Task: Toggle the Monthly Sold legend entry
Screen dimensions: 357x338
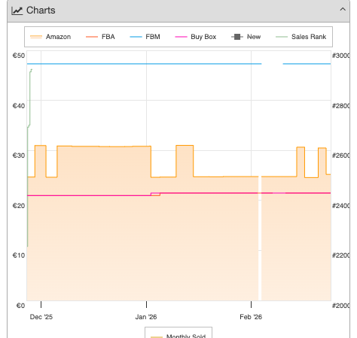Action: 178,336
